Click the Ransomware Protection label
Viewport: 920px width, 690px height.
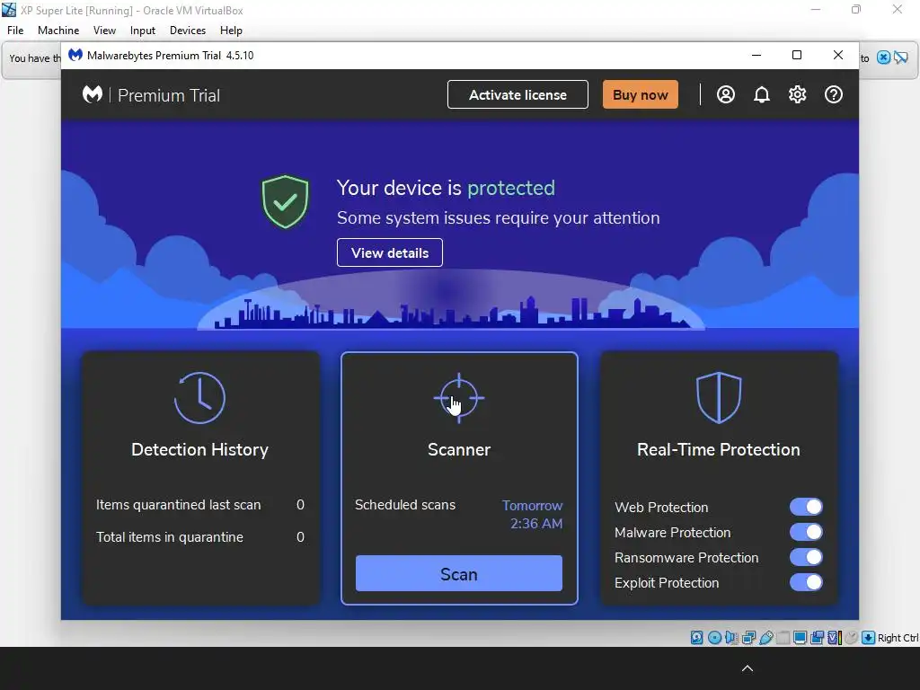[x=686, y=557]
